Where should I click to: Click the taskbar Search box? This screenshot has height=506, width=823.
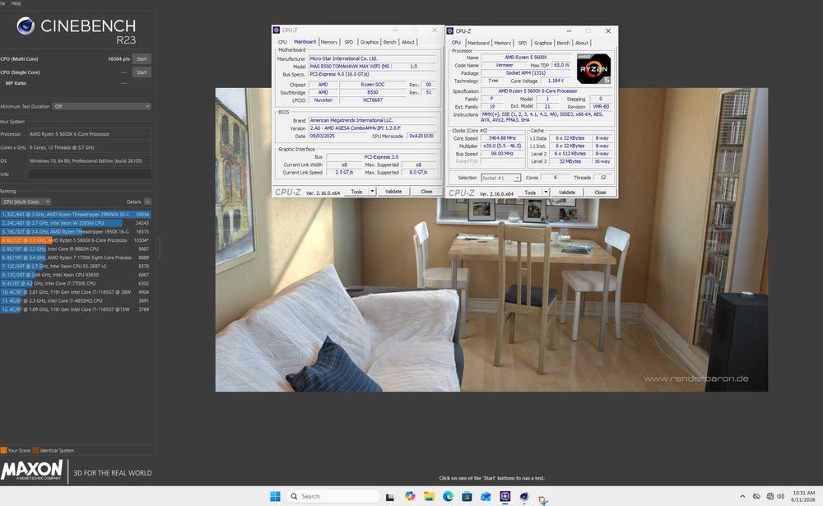(333, 497)
